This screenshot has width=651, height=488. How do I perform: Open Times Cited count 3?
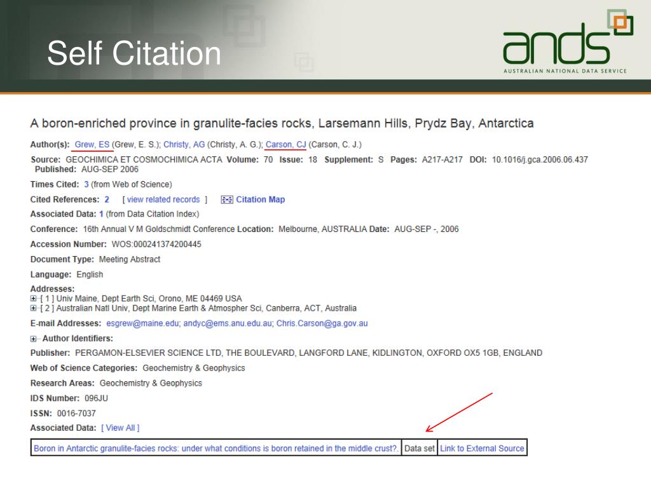coord(86,184)
